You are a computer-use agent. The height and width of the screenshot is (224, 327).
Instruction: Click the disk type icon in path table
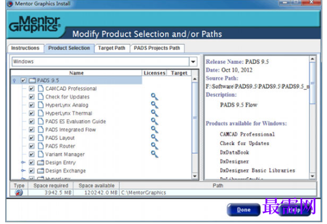pos(19,192)
